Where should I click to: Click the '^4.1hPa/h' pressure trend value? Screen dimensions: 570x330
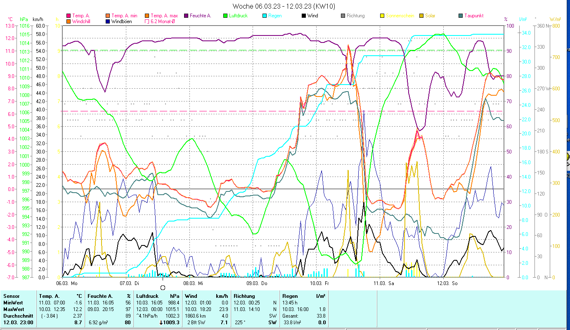tap(148, 316)
